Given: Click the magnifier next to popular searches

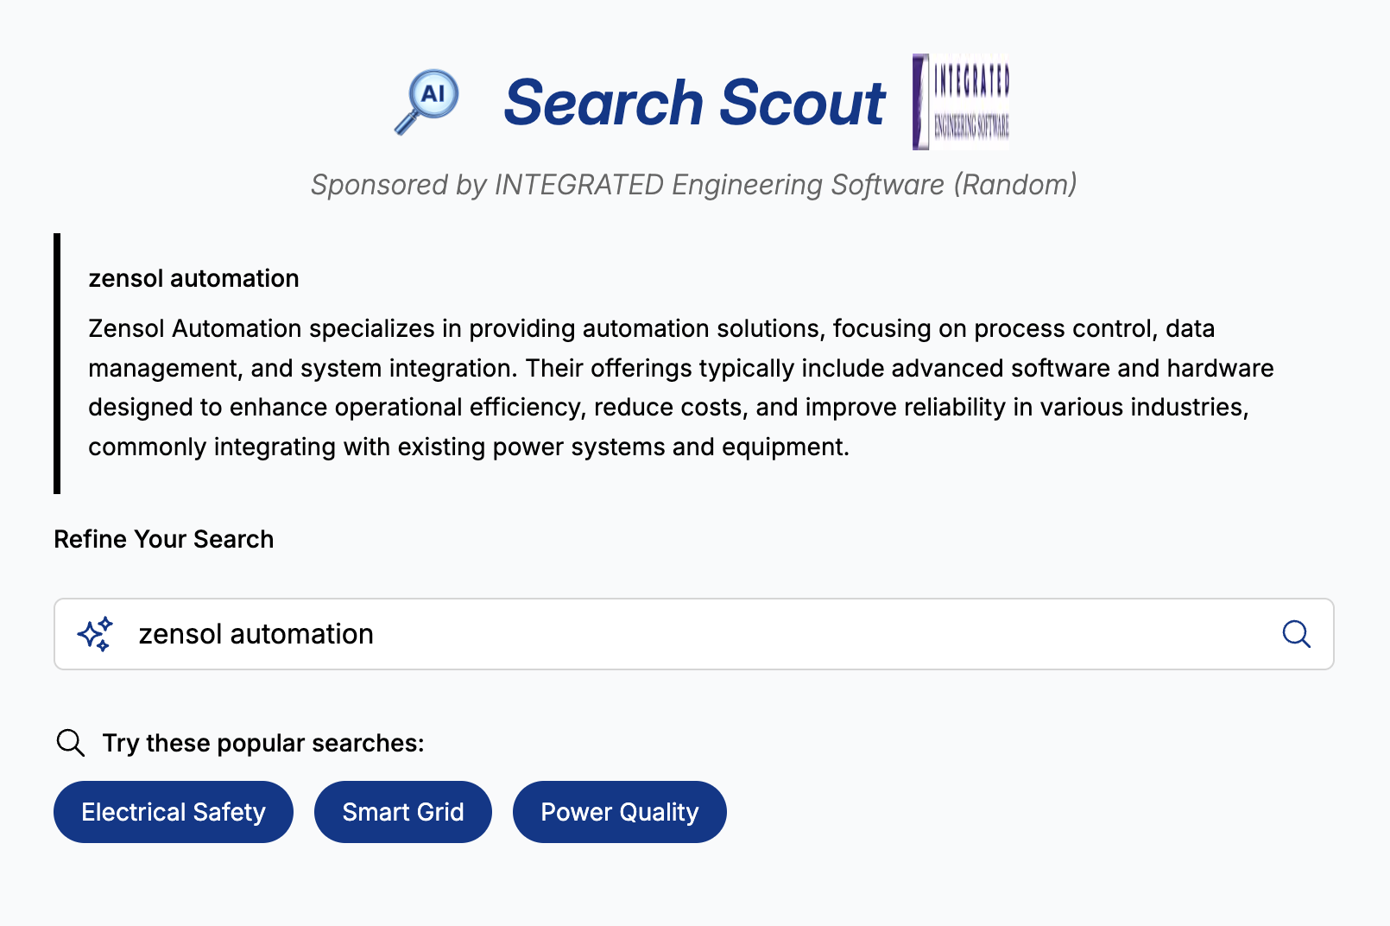Looking at the screenshot, I should click(x=70, y=742).
